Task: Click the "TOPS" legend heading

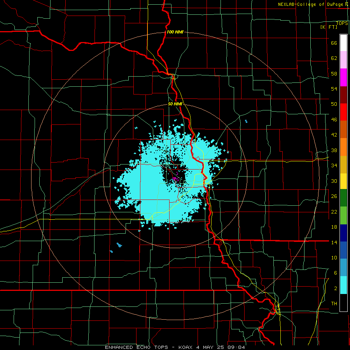Action: (342, 23)
